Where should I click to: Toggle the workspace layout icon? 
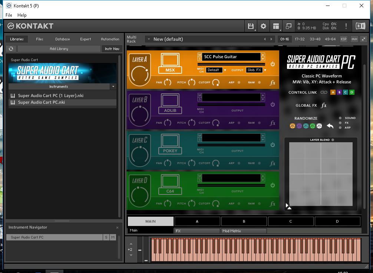[x=276, y=26]
